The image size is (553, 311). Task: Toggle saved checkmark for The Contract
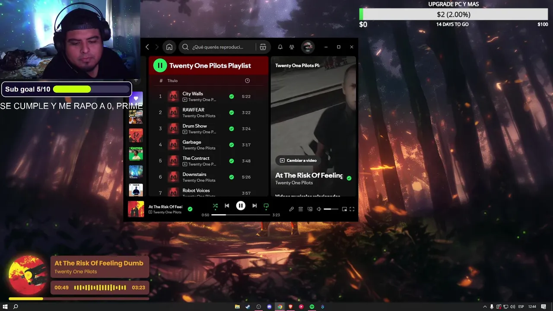pos(232,161)
